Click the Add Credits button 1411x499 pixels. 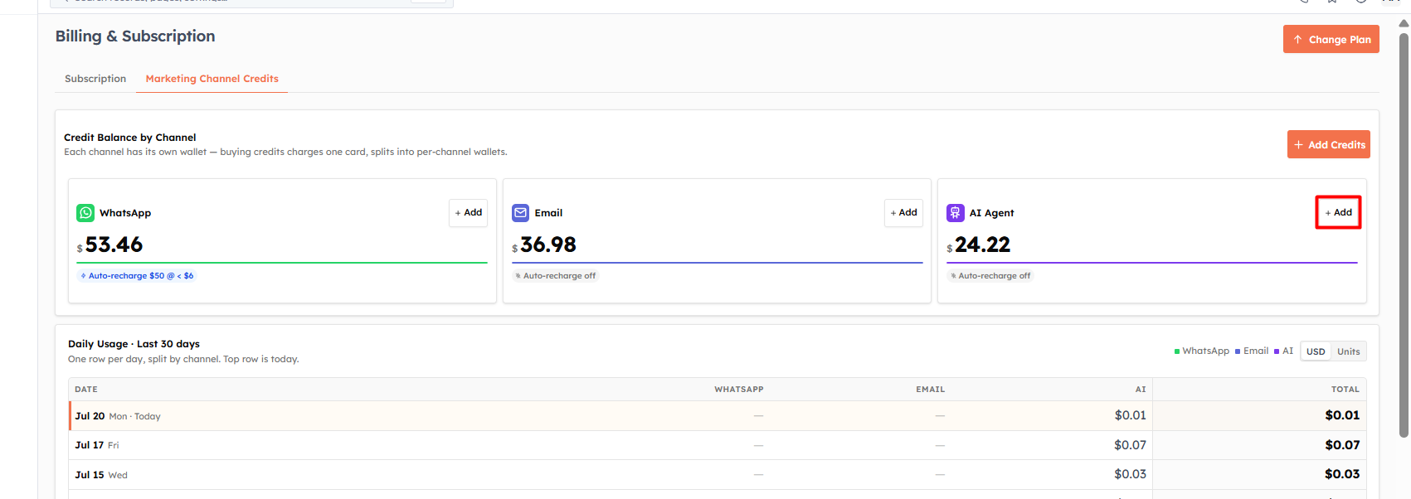pyautogui.click(x=1329, y=144)
